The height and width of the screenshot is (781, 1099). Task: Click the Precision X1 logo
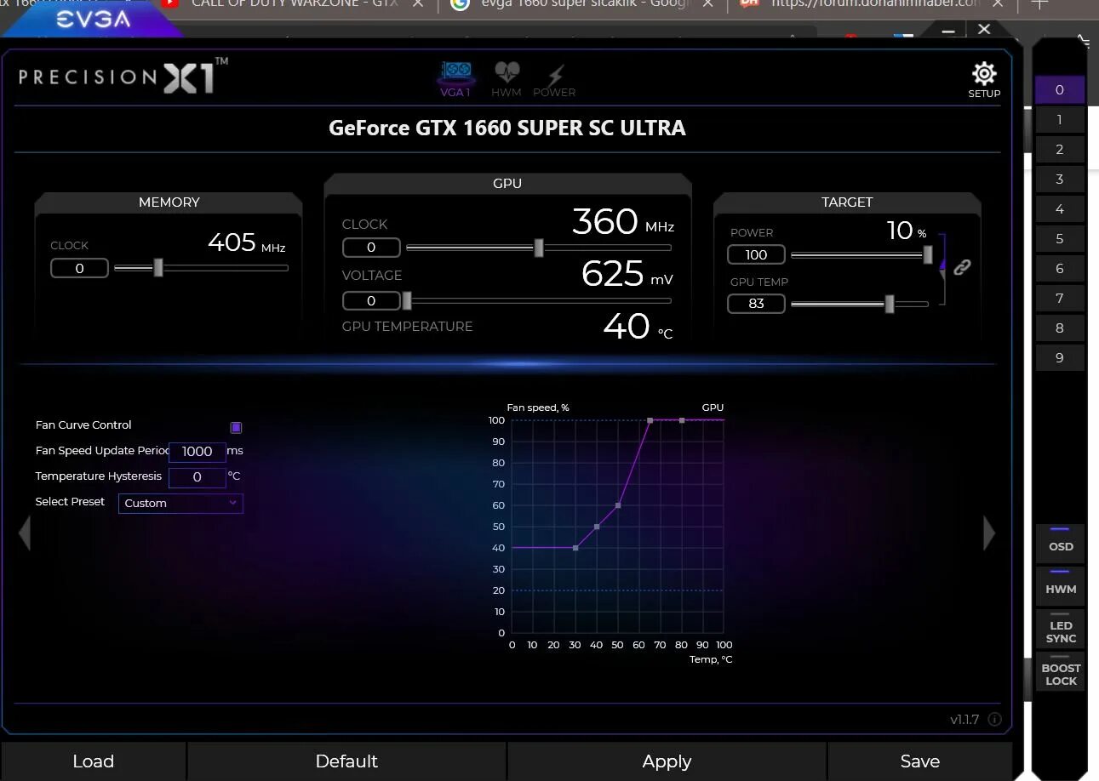coord(123,77)
